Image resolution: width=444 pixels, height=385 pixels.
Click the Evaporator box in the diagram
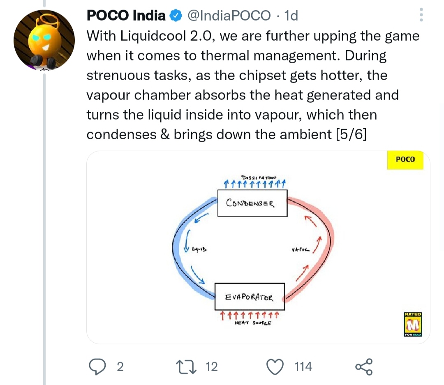pyautogui.click(x=250, y=297)
